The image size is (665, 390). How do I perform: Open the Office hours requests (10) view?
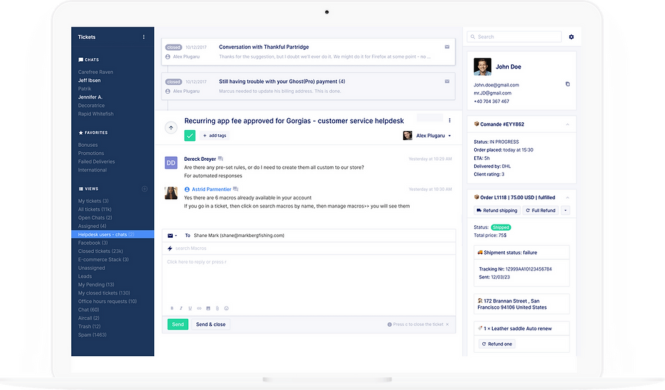pos(107,302)
